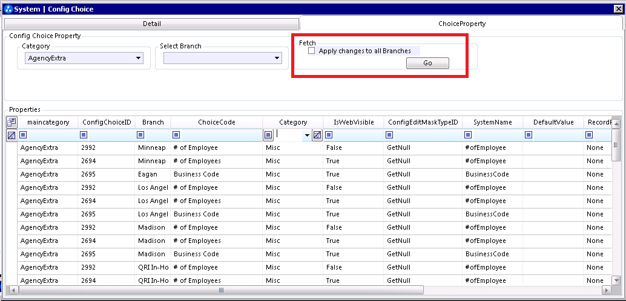Image resolution: width=626 pixels, height=301 pixels.
Task: Open filter operator for ConfigChoiceID column
Action: coord(84,135)
